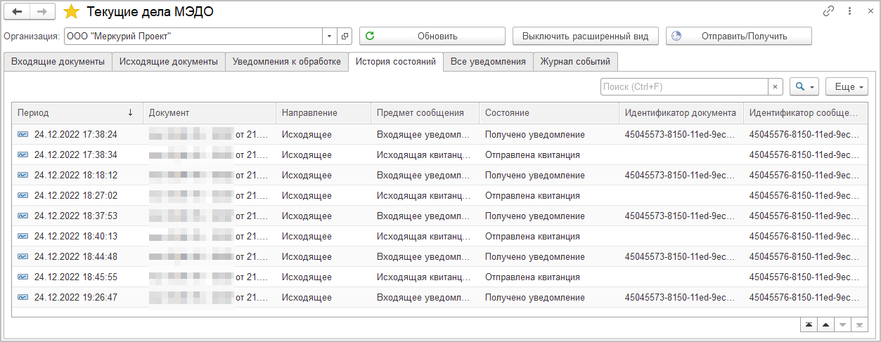881x342 pixels.
Task: Click the back navigation arrow
Action: 18,12
